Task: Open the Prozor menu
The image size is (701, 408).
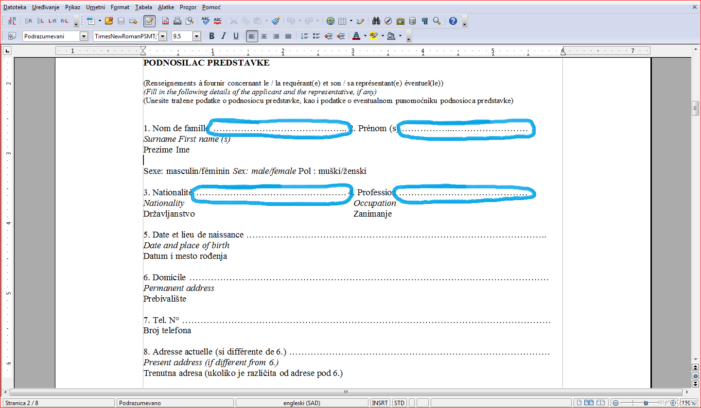Action: coord(188,7)
